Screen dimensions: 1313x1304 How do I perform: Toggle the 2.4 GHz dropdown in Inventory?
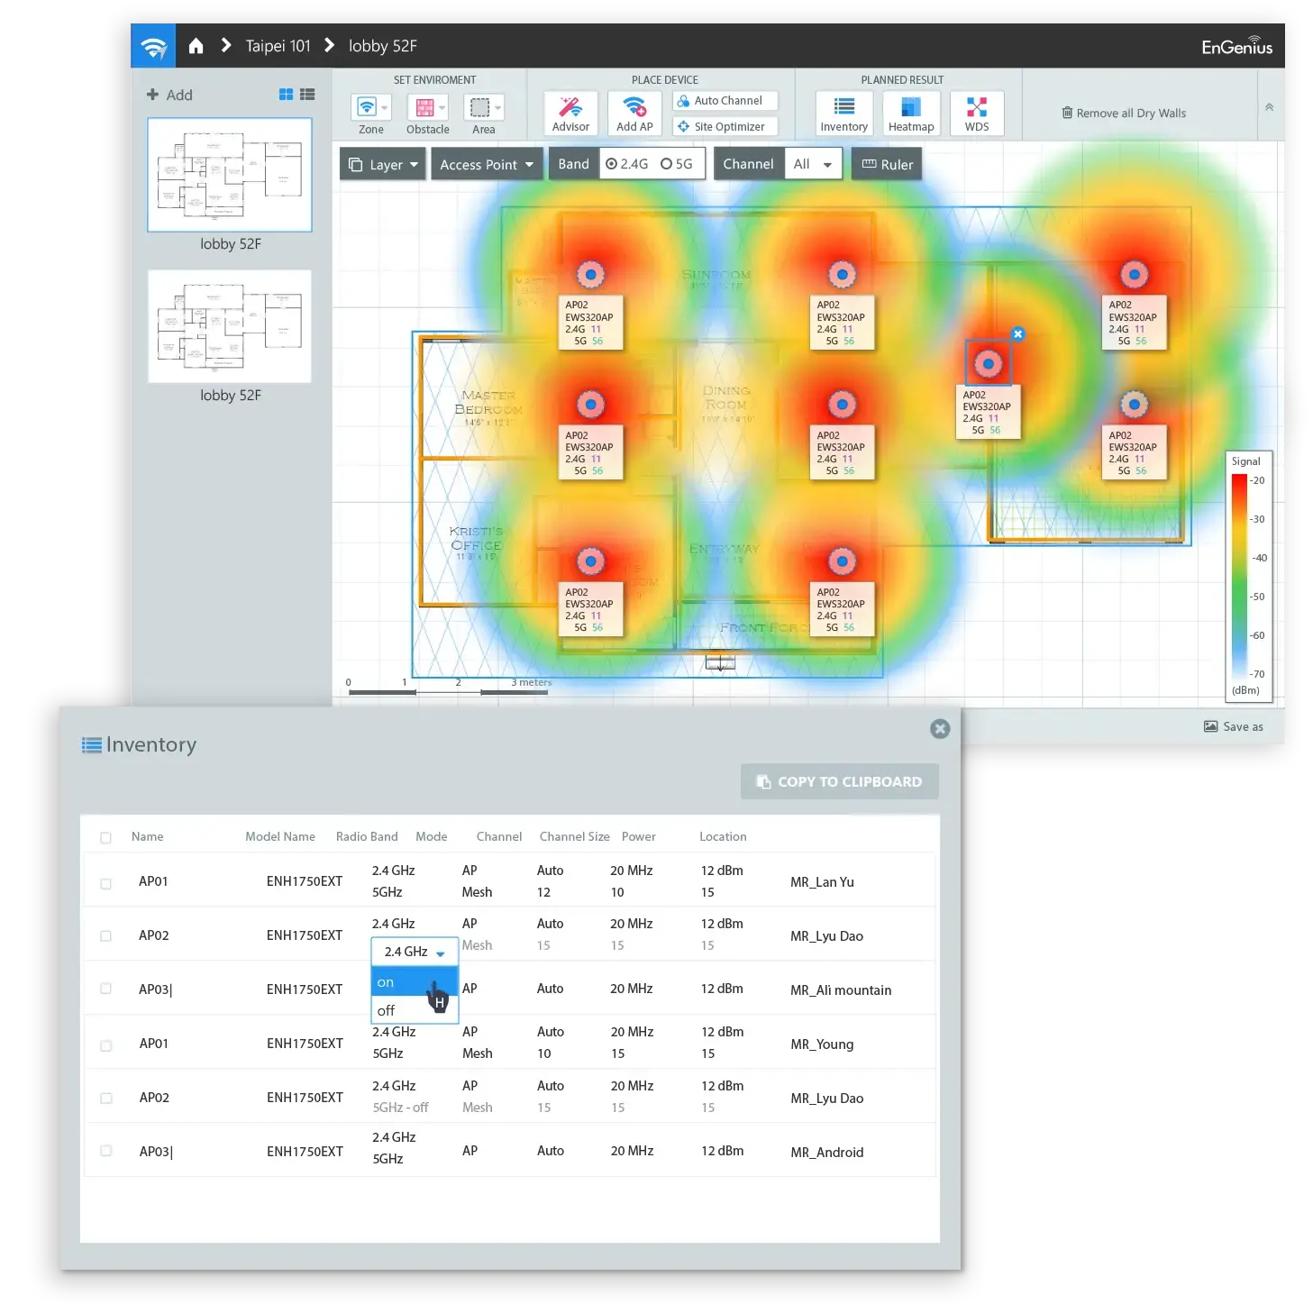click(x=415, y=953)
